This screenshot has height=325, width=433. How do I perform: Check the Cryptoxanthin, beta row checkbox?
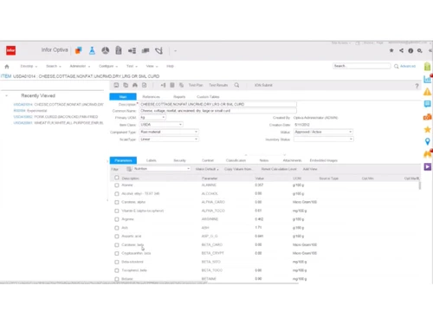(x=117, y=253)
